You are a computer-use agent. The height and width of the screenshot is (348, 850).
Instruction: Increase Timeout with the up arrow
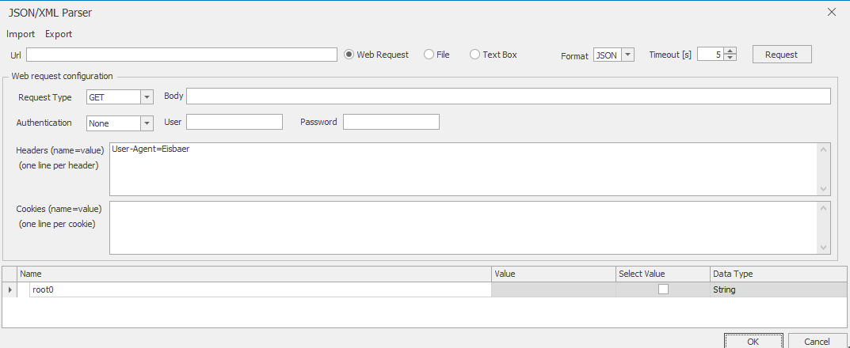tap(730, 51)
